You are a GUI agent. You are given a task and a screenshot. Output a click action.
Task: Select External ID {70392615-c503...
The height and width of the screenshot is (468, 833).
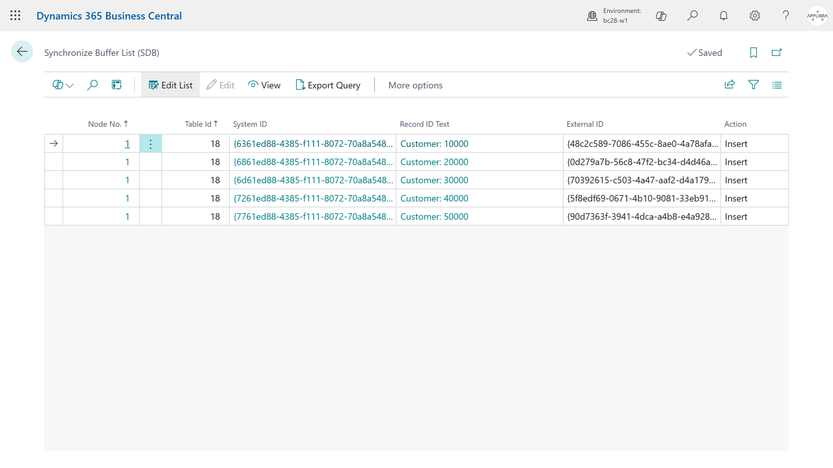[x=642, y=180]
